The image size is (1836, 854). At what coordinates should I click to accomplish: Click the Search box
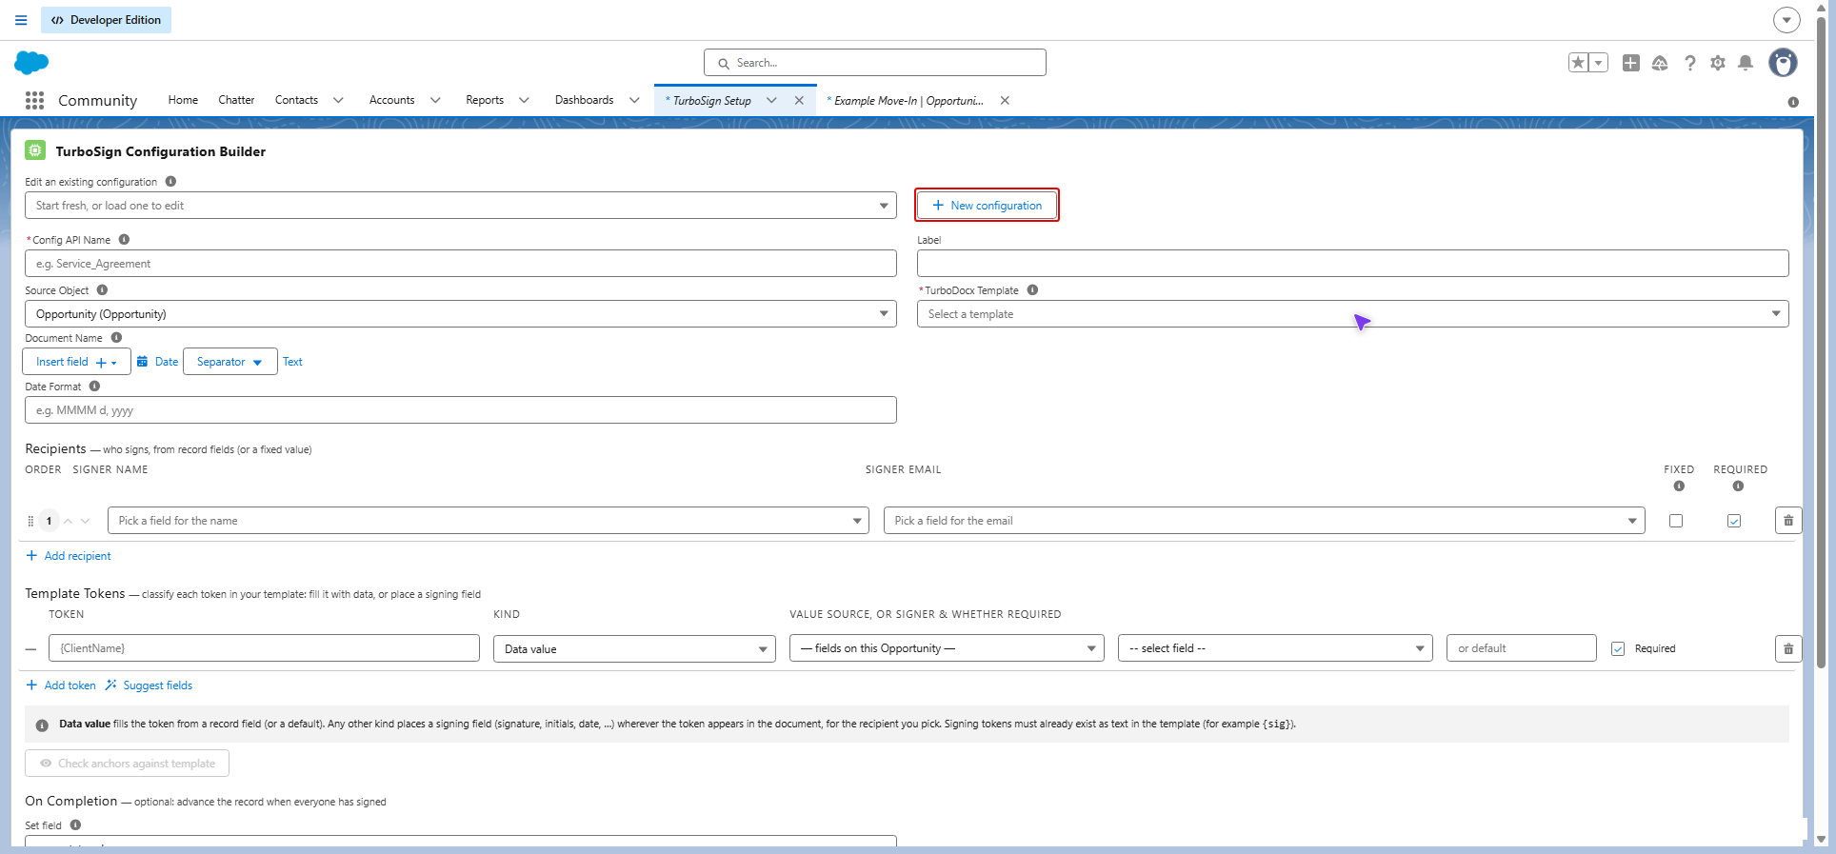[875, 63]
